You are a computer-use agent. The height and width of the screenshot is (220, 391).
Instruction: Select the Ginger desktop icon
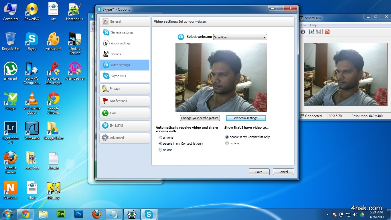pos(11,101)
